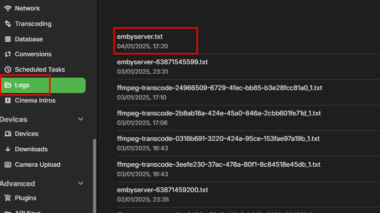Click the Conversions sync icon
Image resolution: width=380 pixels, height=213 pixels.
pyautogui.click(x=8, y=54)
